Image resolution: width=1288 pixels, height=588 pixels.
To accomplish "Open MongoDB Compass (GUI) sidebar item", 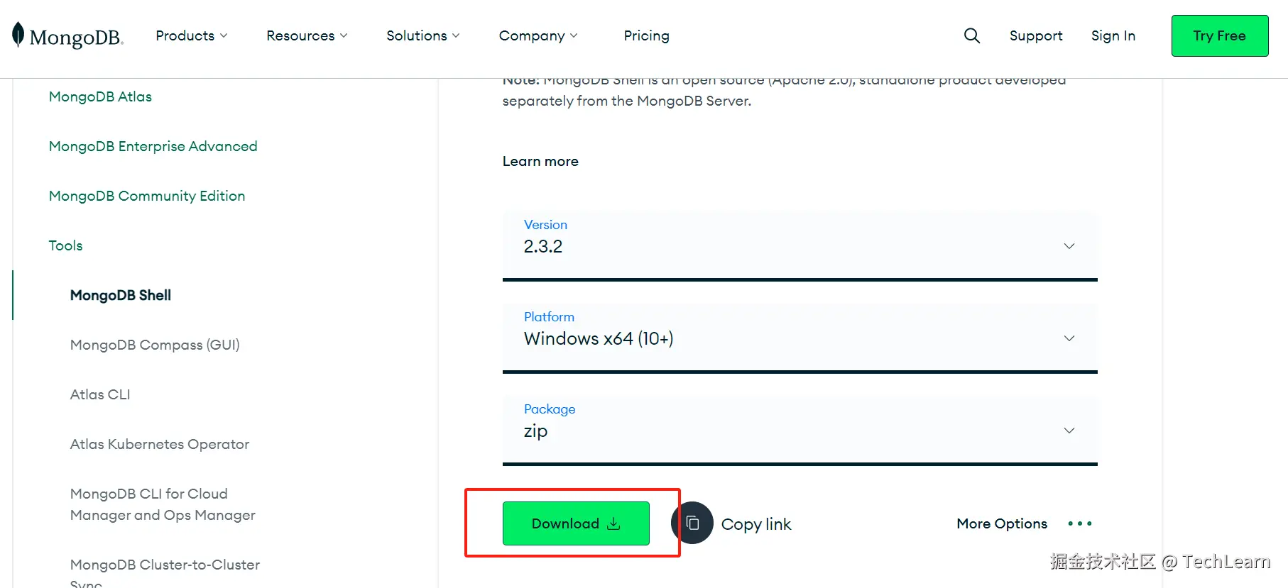I will (x=155, y=345).
